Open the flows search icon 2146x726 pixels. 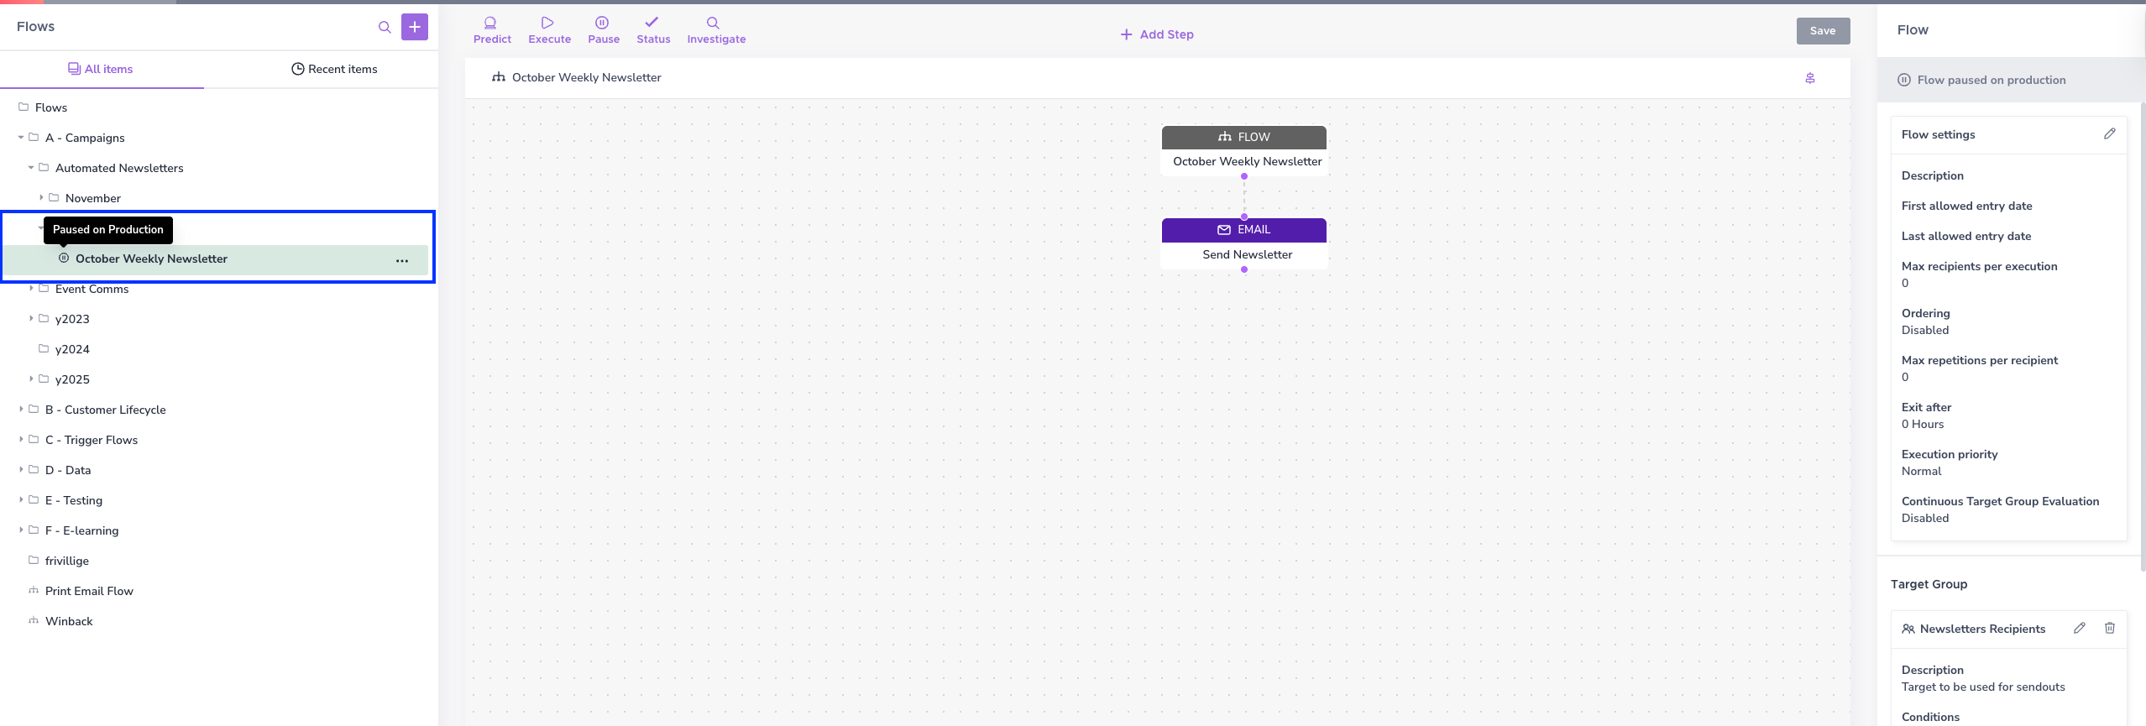point(385,27)
